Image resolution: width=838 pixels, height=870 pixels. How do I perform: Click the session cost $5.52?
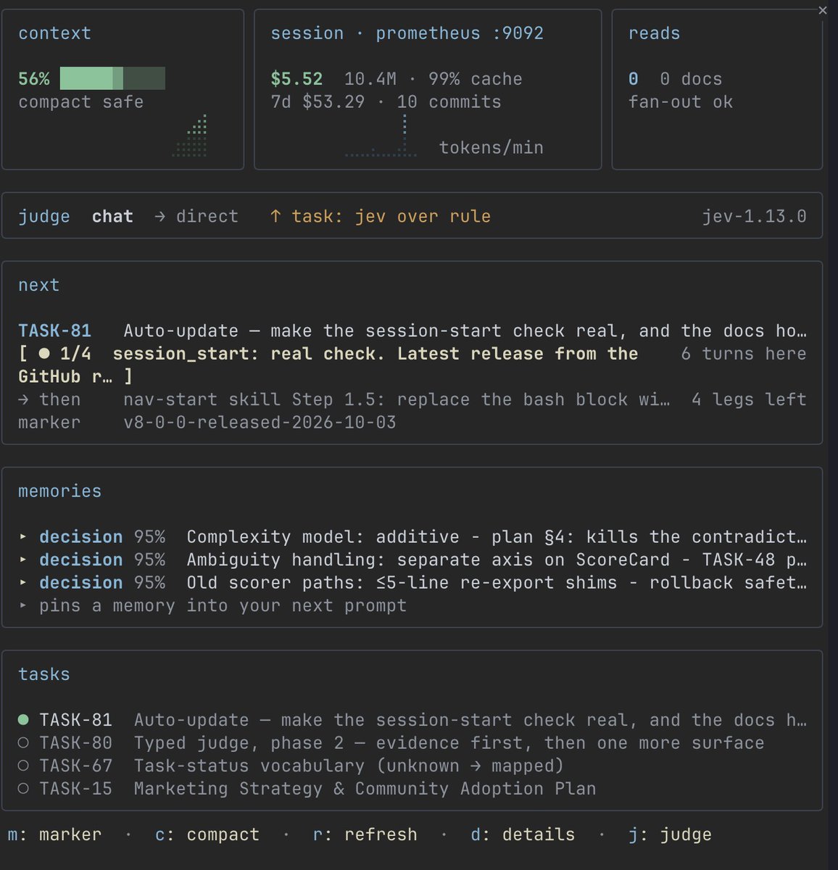296,79
